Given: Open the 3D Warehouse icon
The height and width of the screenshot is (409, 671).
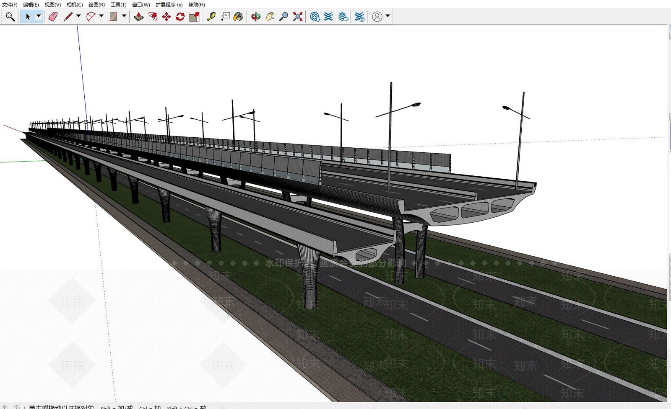Looking at the screenshot, I should point(315,17).
